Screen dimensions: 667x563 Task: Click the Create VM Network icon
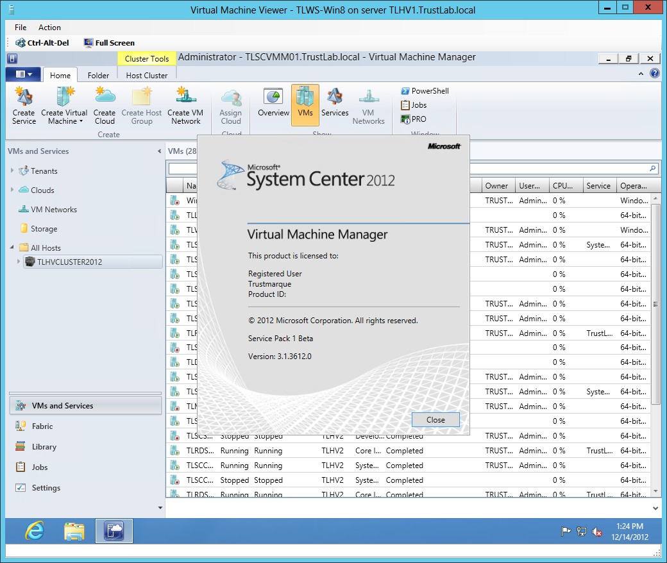coord(185,105)
